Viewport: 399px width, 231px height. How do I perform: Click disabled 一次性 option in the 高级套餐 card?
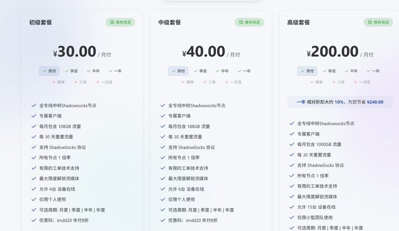point(362,82)
